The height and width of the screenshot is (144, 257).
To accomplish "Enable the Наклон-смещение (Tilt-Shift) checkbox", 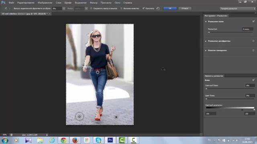I will click(x=253, y=50).
